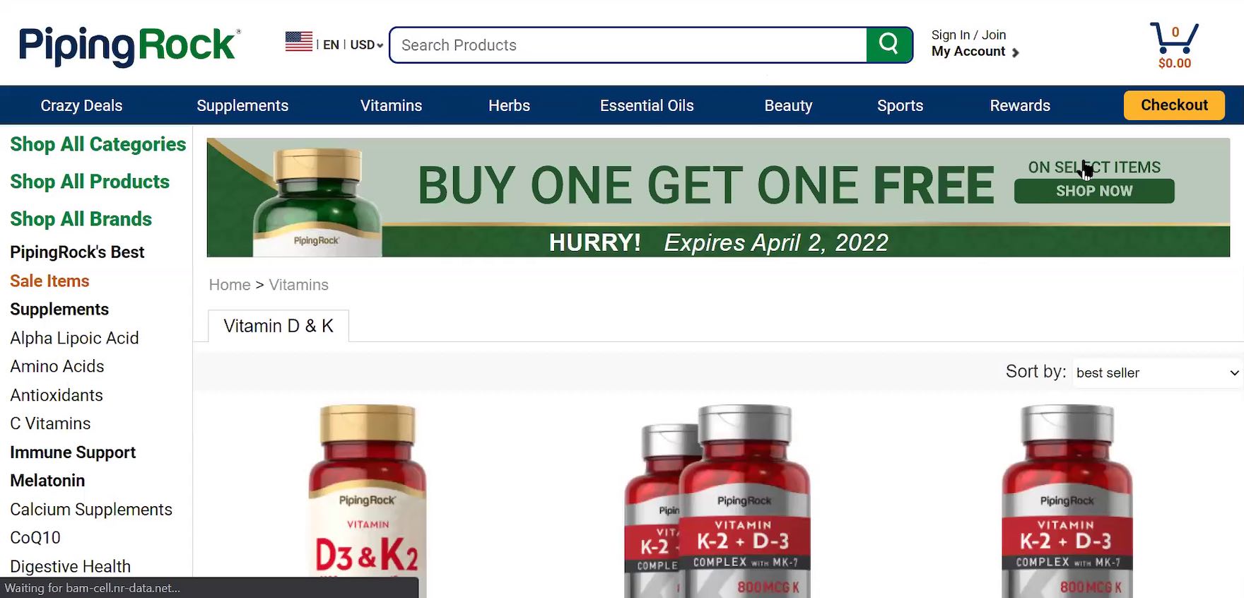Screen dimensions: 1244x598
Task: Click the PipingRock logo
Action: [x=129, y=46]
